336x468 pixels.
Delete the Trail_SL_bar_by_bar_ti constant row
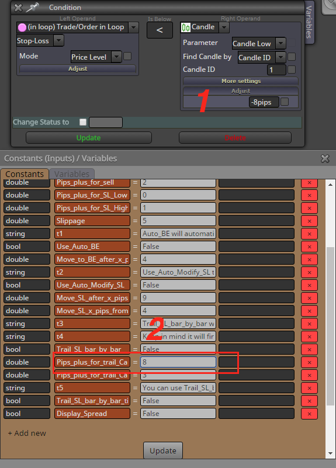(309, 401)
